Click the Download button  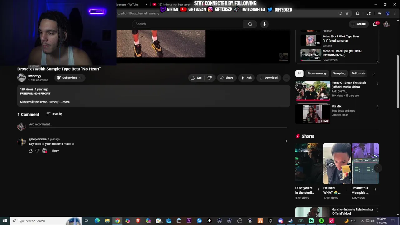pos(268,78)
